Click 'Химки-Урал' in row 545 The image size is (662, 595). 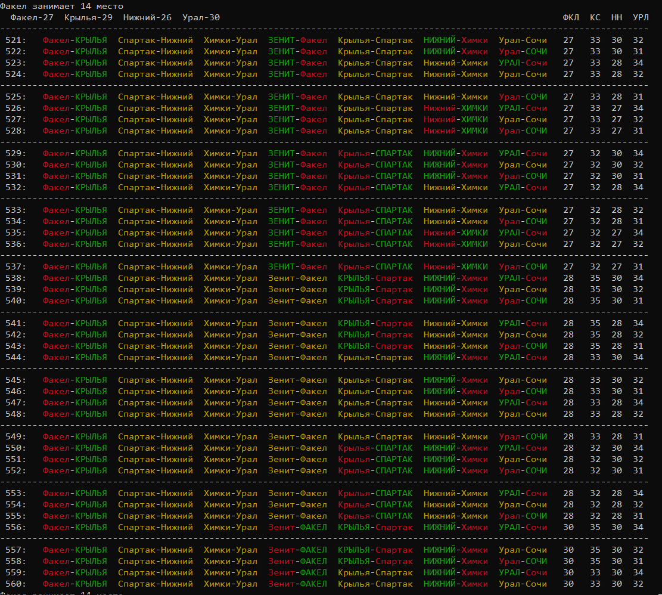coord(231,380)
